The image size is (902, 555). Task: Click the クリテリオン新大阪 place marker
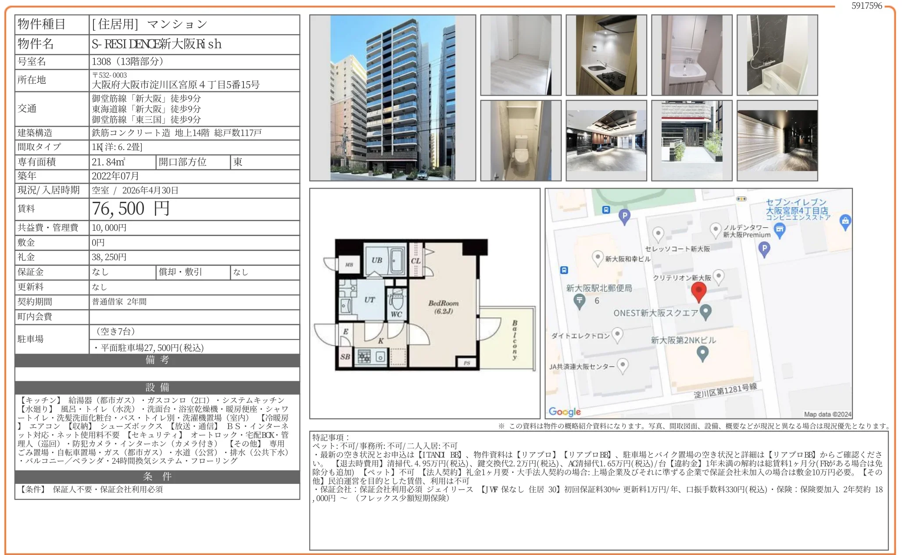719,277
